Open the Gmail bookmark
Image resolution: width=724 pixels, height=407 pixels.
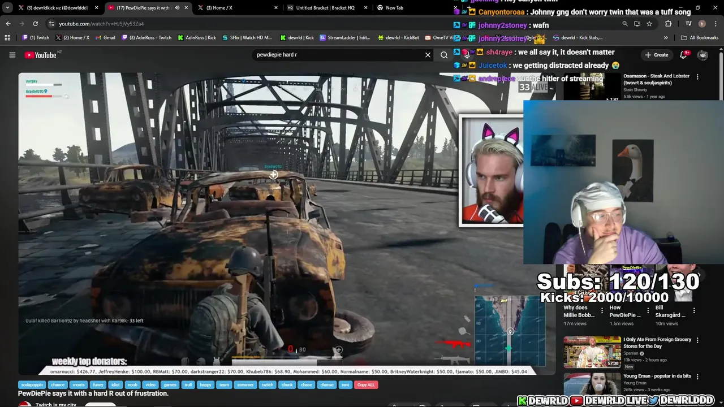click(105, 38)
